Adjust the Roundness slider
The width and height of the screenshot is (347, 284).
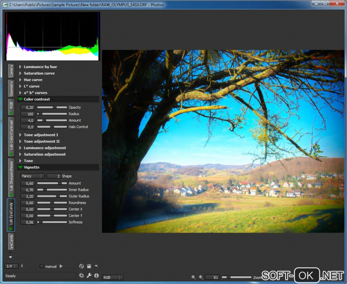pos(52,203)
